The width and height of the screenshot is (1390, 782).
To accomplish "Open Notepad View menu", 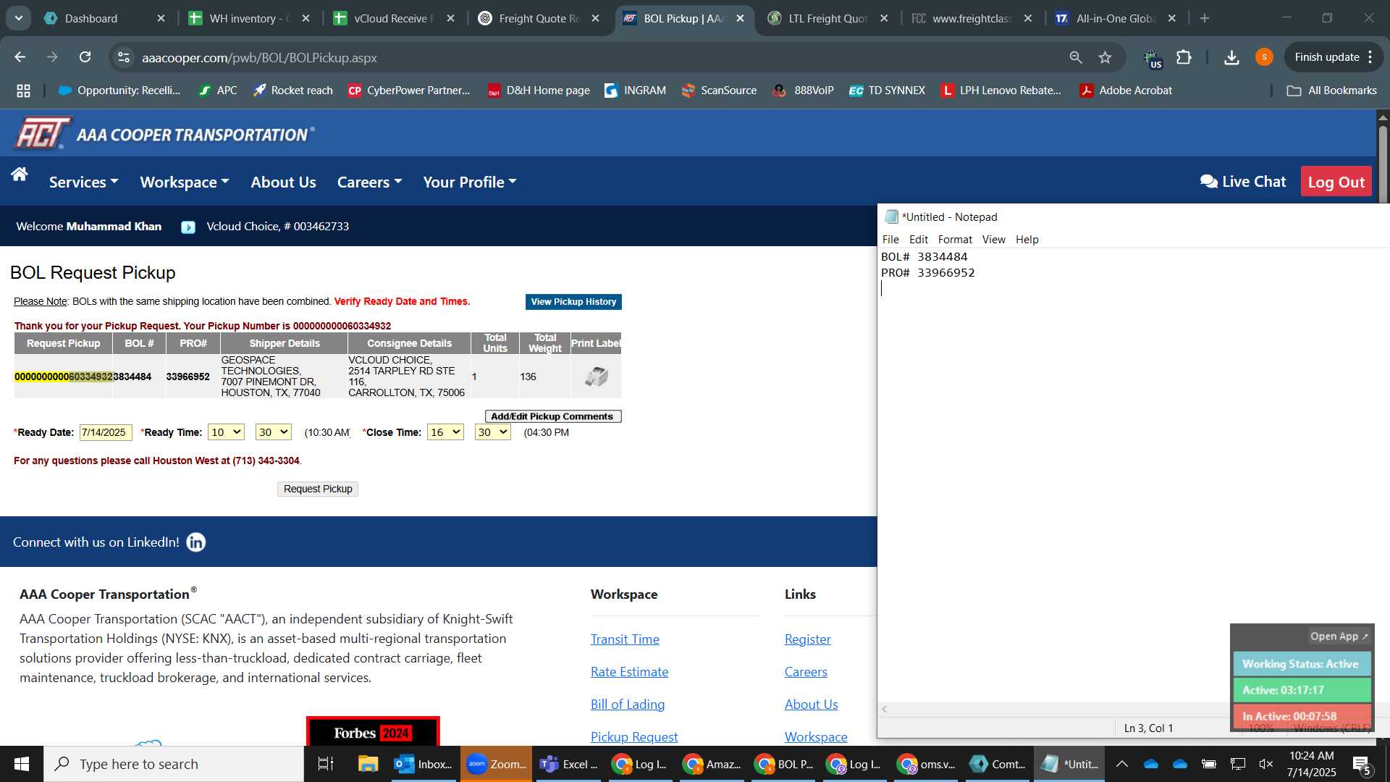I will 993,240.
